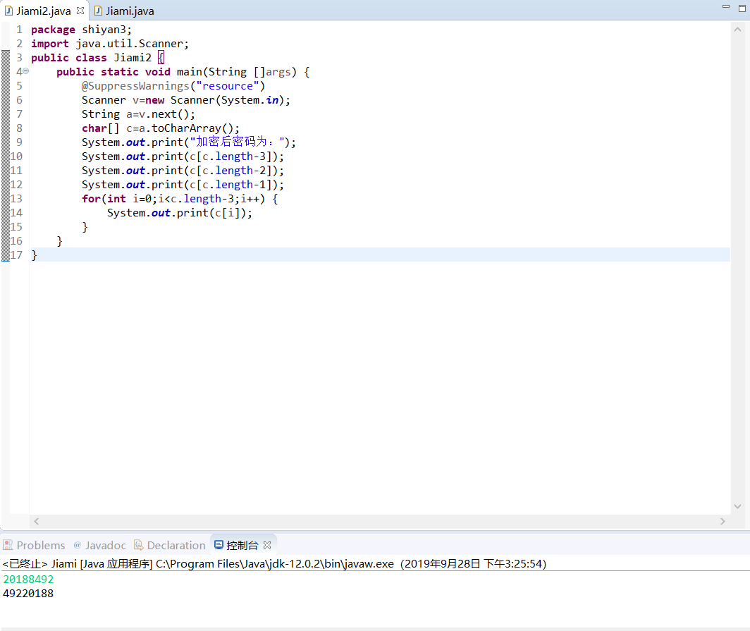Viewport: 750px width, 631px height.
Task: Click 'a=v.next();' on line 7
Action: click(x=161, y=114)
